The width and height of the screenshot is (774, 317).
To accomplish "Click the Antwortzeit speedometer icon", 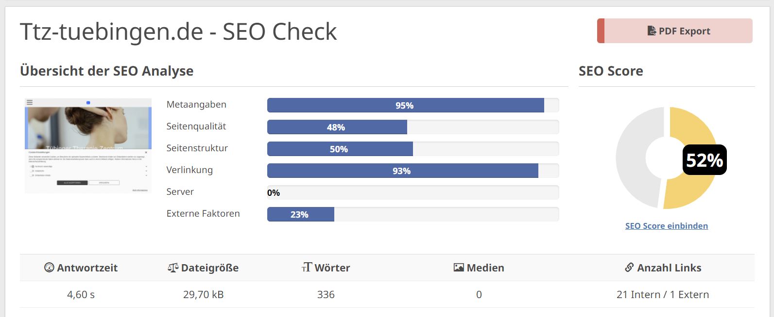I will 49,268.
